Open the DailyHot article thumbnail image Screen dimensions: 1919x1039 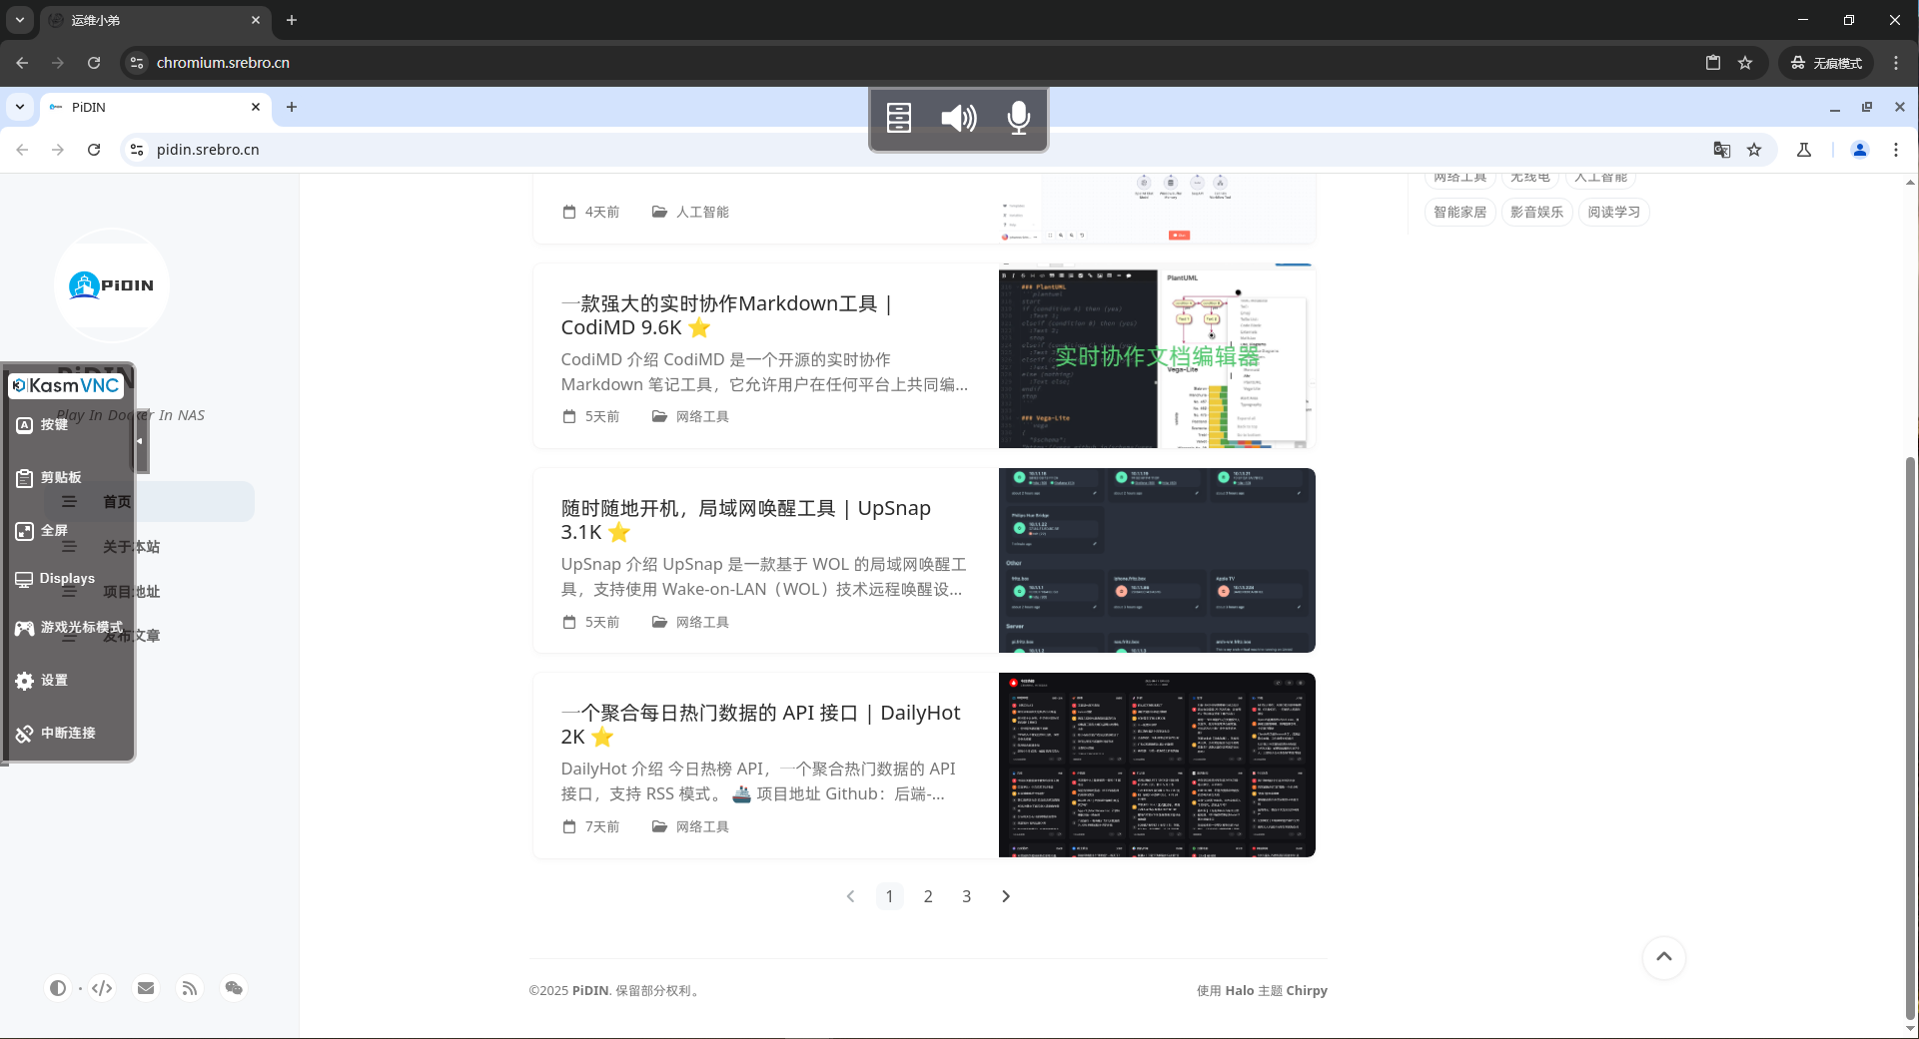click(1157, 766)
